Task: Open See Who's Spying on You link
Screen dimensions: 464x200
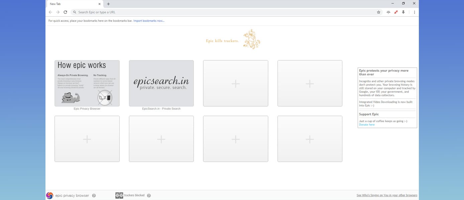Action: [387, 195]
